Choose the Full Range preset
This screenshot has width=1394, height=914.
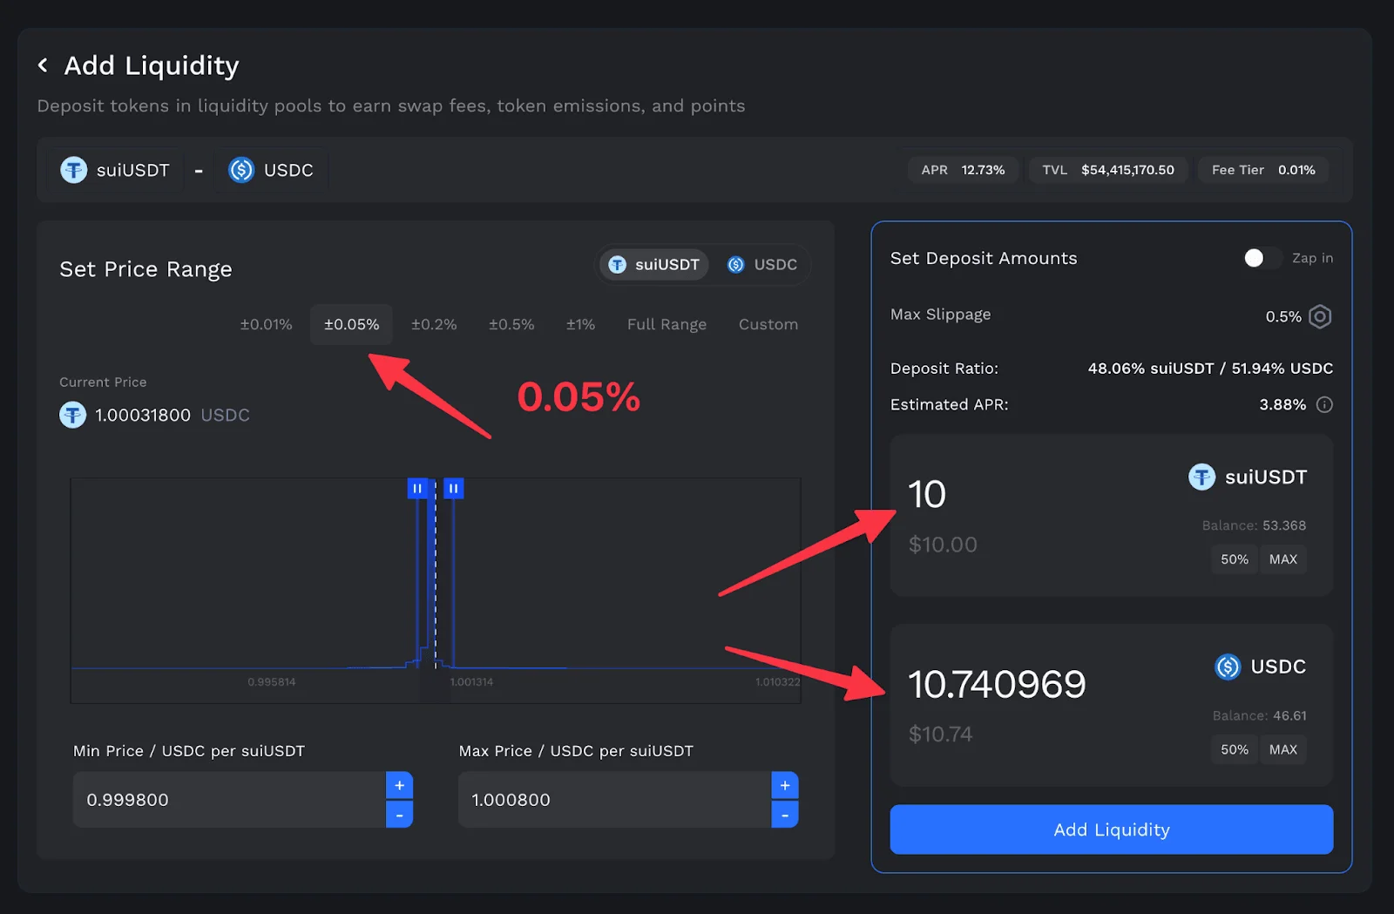(x=667, y=324)
